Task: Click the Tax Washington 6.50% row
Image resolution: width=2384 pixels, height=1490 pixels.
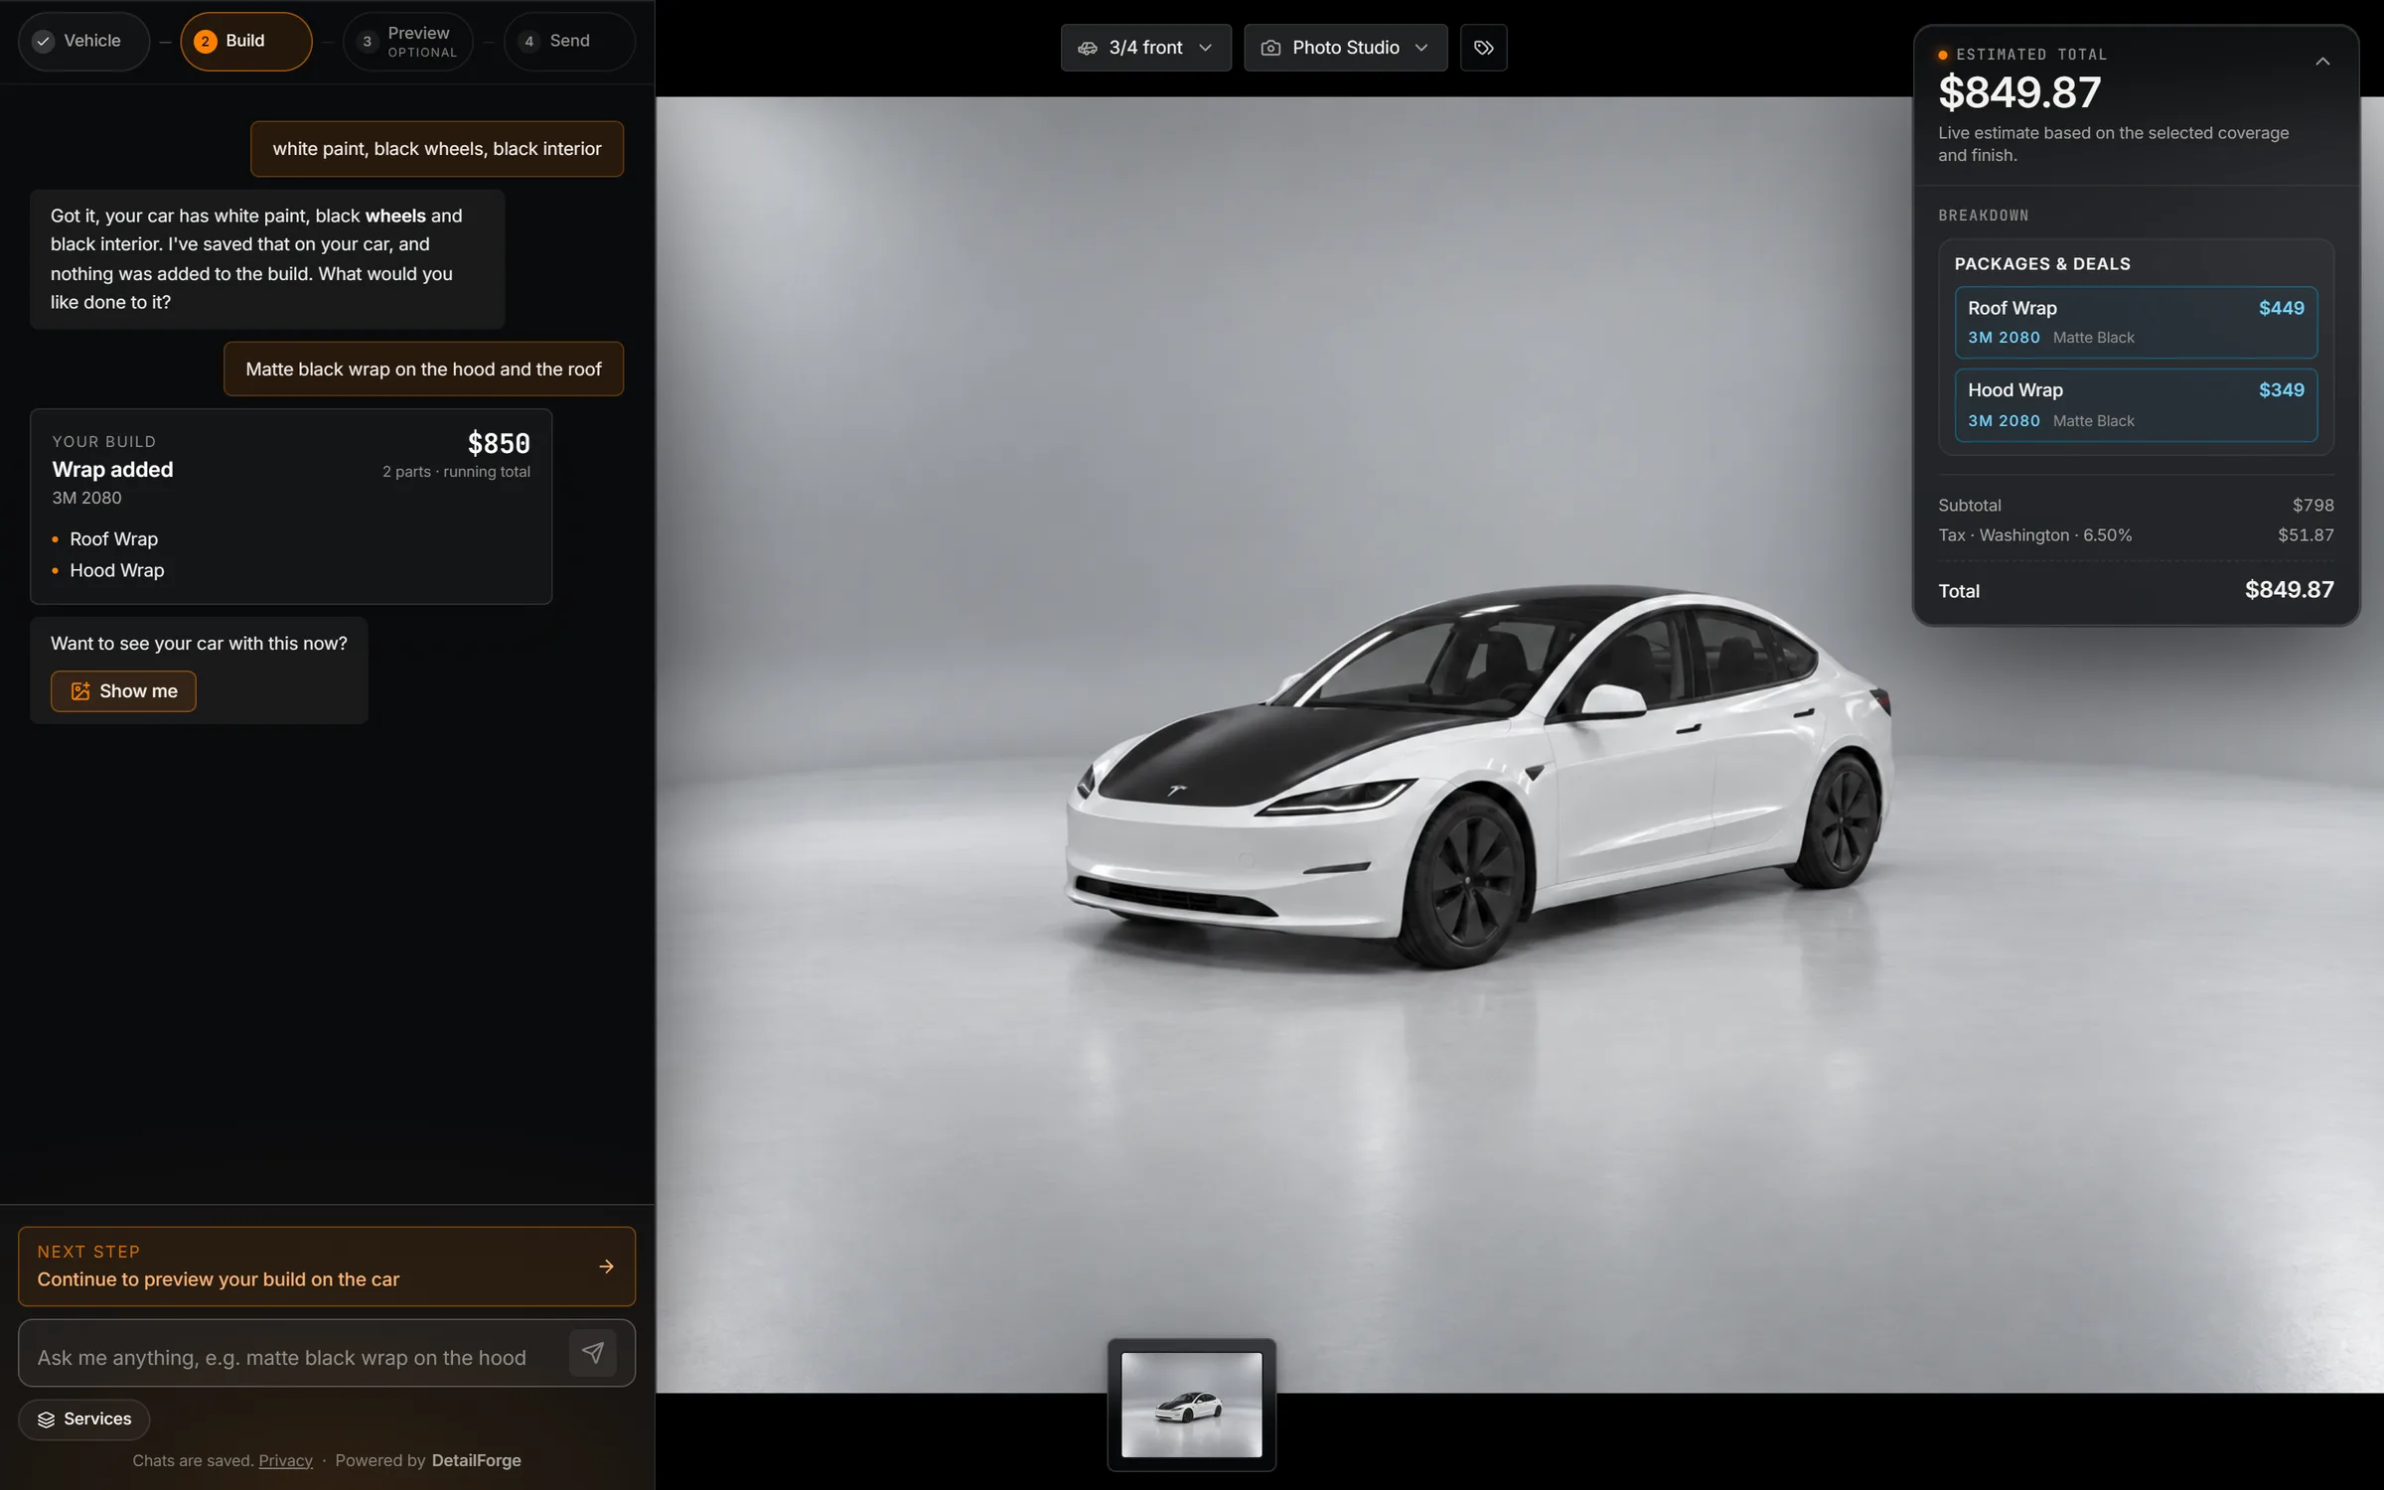Action: [x=2136, y=535]
